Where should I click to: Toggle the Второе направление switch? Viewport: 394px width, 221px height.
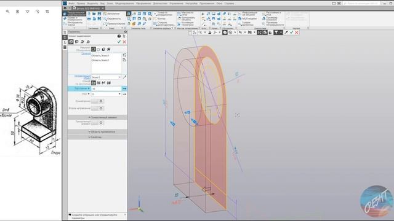(97, 108)
